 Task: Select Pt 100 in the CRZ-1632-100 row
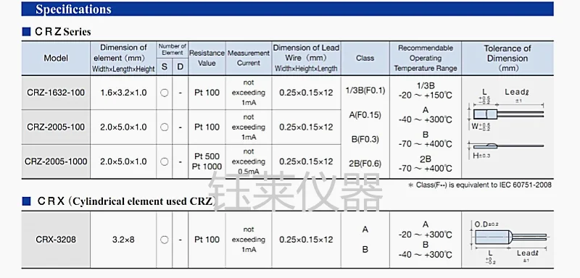(207, 93)
